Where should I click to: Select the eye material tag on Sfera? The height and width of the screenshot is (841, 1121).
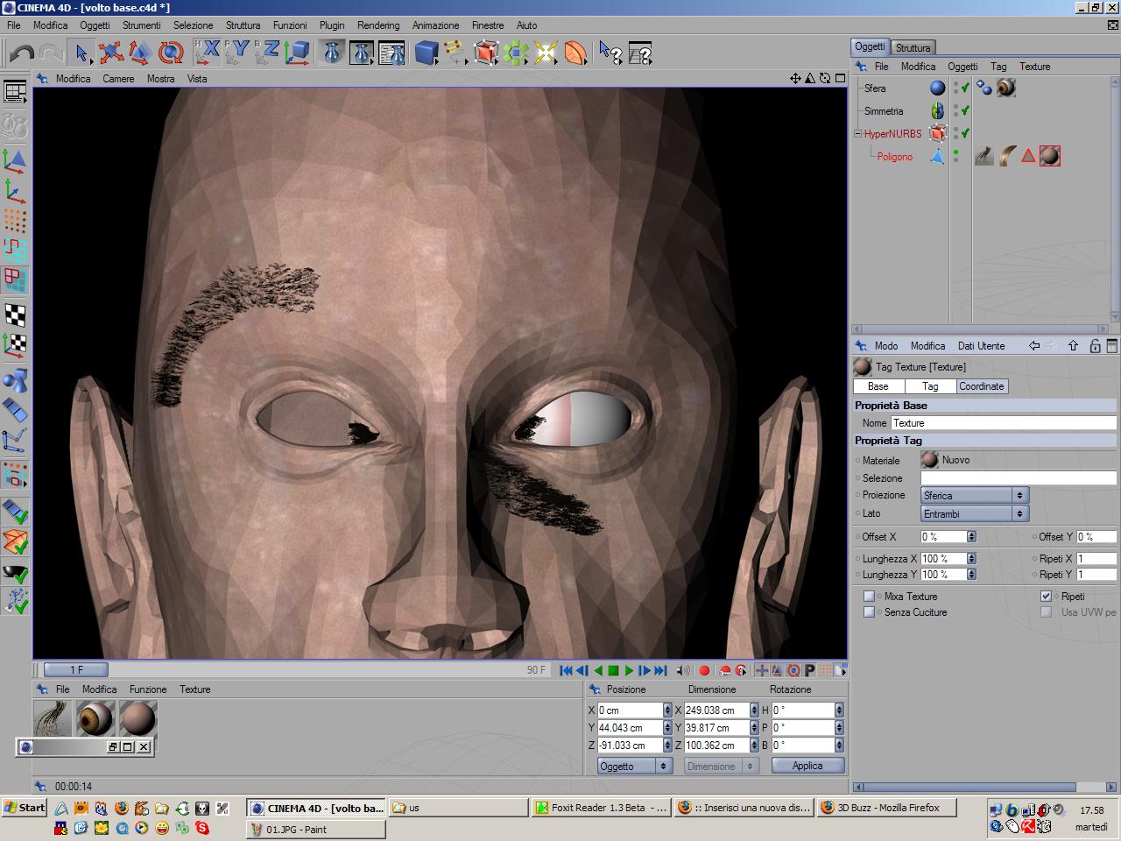point(1006,88)
